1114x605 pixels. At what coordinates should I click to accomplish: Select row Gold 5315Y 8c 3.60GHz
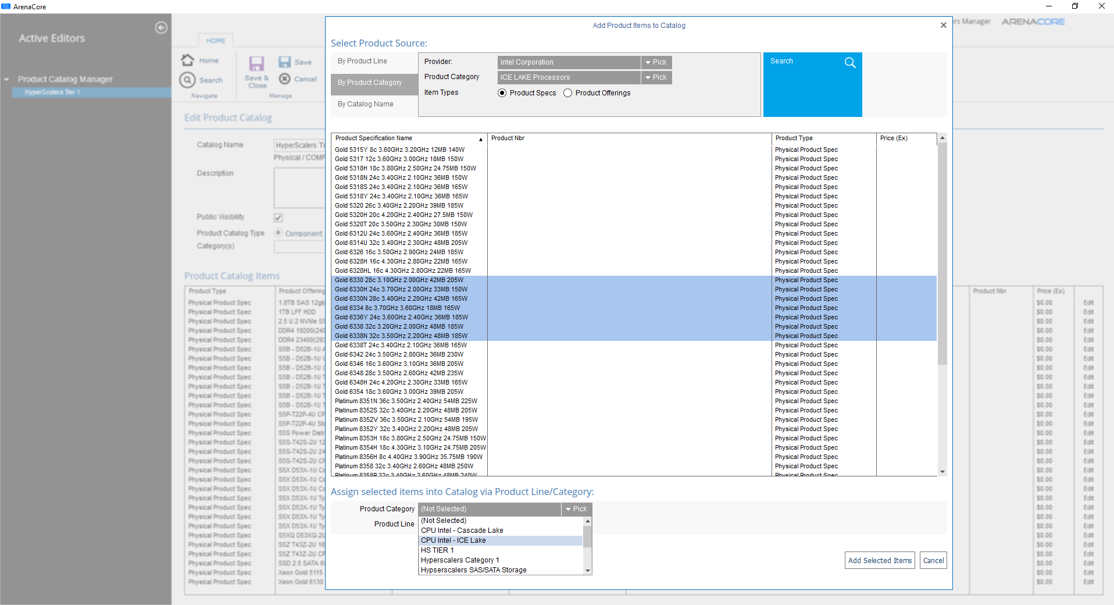pos(634,150)
